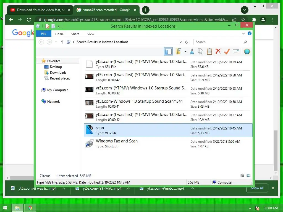Open Downloads in the navigation pane
Screen dimensions: 283x212
(58, 73)
